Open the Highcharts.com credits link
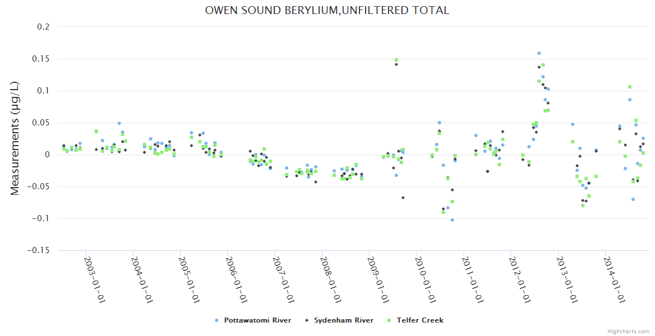 click(628, 331)
